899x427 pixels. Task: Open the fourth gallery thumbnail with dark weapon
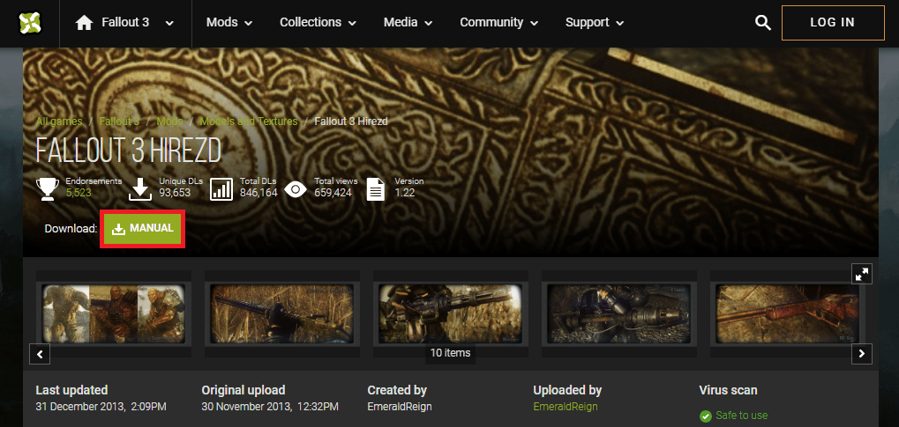point(618,313)
